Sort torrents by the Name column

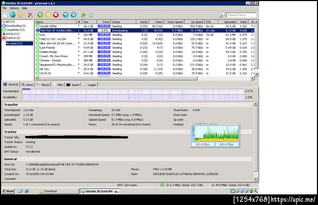(x=56, y=22)
